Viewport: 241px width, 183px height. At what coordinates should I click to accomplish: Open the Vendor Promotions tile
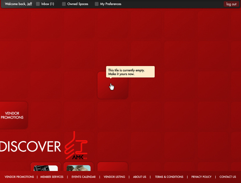pos(13,115)
